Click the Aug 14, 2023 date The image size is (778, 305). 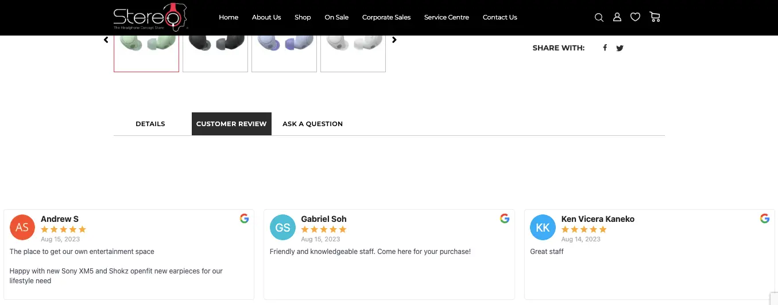click(x=581, y=239)
